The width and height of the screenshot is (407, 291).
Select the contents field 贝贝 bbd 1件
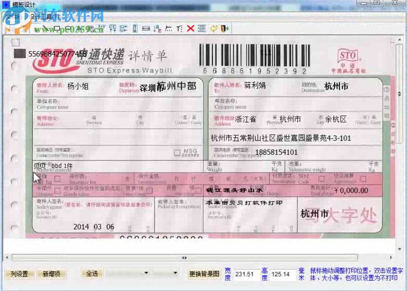pyautogui.click(x=53, y=166)
